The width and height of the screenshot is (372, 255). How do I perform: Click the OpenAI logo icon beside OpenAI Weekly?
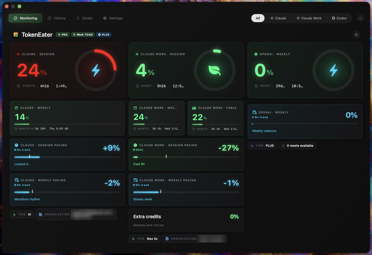point(256,54)
